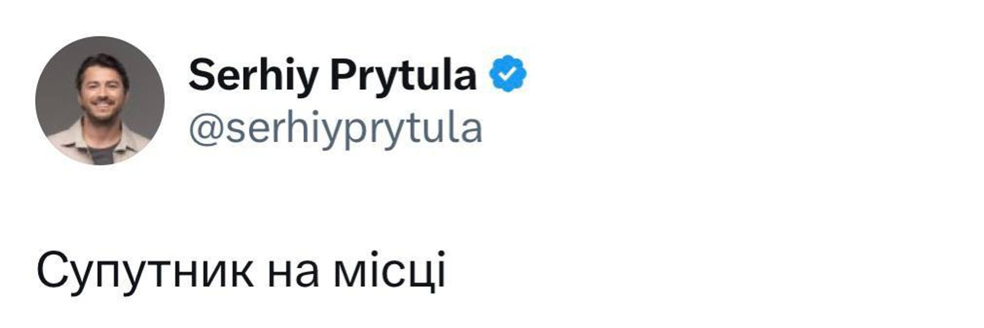Click the @ symbol in the username
This screenshot has height=328, width=984.
[207, 130]
